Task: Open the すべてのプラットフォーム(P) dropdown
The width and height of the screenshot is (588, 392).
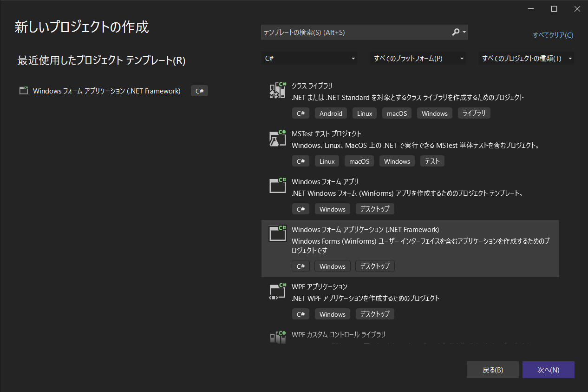Action: point(418,59)
